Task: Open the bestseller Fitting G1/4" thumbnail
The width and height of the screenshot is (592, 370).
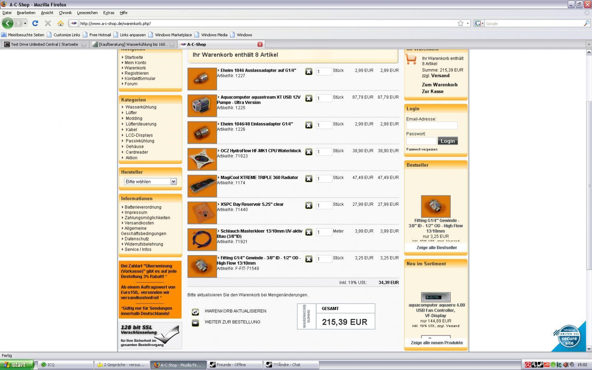Action: click(436, 206)
